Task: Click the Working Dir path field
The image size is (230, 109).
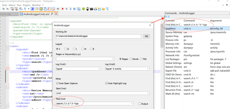Action: pos(98,36)
